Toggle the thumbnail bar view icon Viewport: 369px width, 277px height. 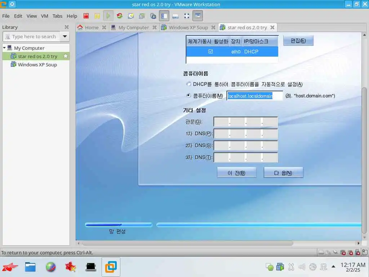click(x=175, y=16)
